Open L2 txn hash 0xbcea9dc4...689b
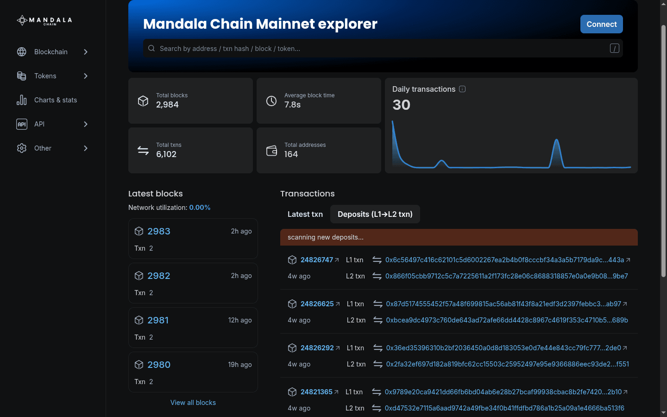Viewport: 667px width, 417px height. 507,320
